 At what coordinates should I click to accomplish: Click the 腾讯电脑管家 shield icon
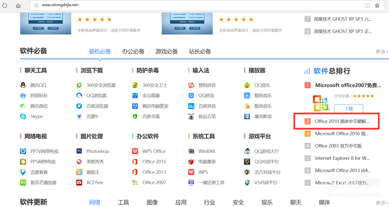(x=135, y=106)
